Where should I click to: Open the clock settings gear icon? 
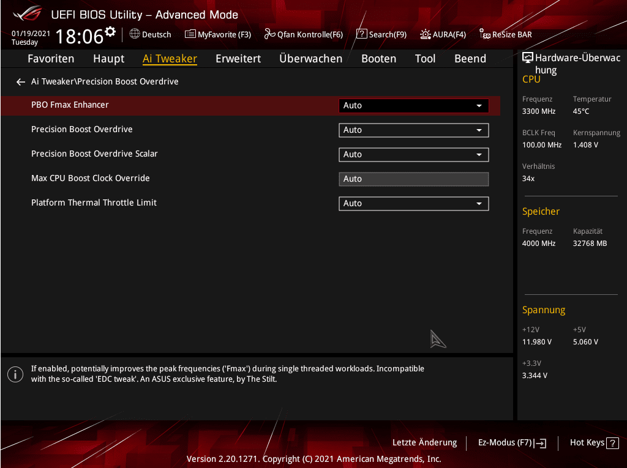(x=110, y=31)
